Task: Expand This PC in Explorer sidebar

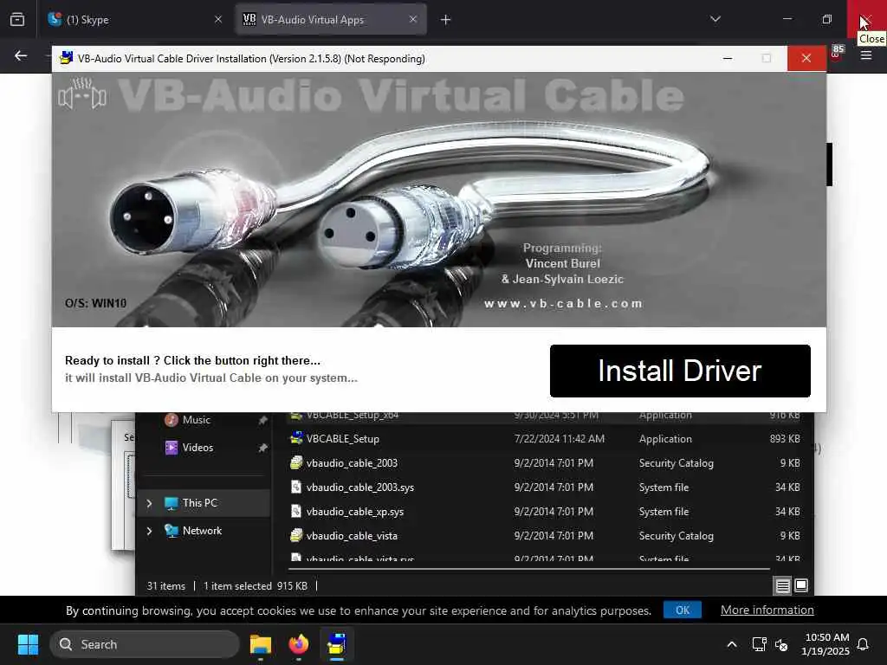Action: (149, 503)
